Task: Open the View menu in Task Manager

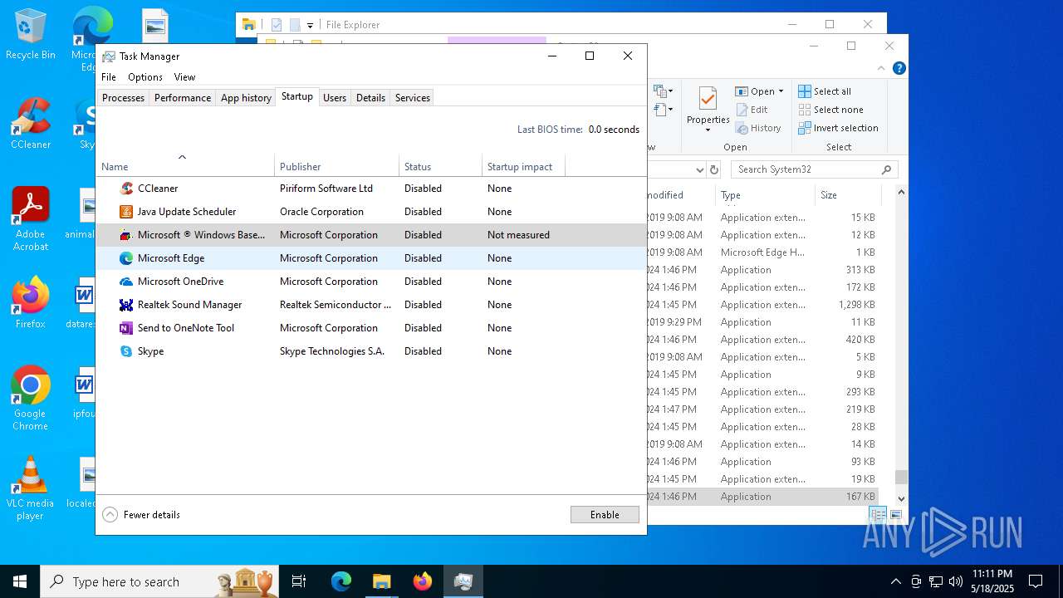Action: click(x=184, y=77)
